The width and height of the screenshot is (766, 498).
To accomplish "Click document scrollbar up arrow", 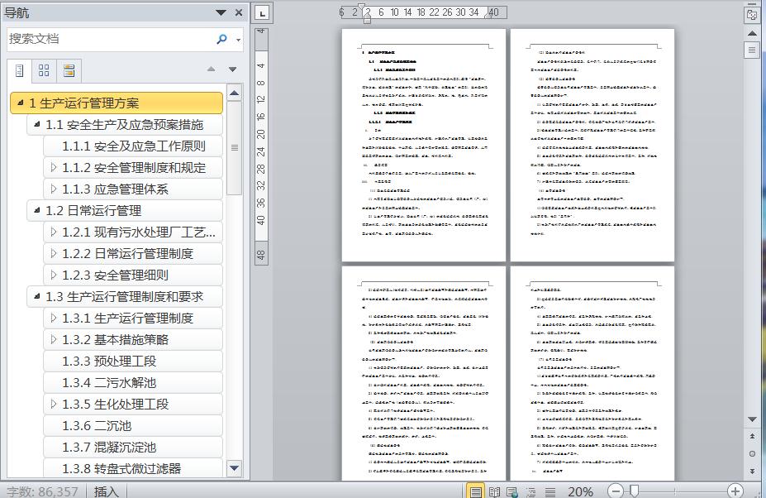I will pyautogui.click(x=752, y=33).
